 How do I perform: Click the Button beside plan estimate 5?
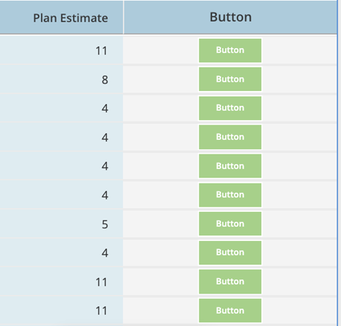[230, 224]
